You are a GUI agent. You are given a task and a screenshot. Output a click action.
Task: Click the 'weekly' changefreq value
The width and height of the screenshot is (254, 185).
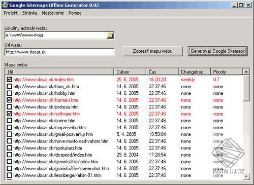tap(188, 80)
